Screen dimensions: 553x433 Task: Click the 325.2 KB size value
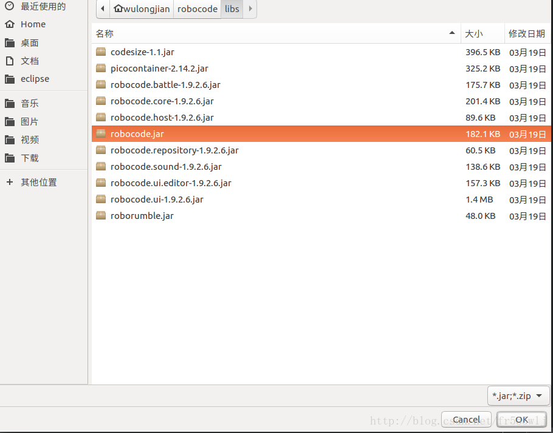click(483, 69)
